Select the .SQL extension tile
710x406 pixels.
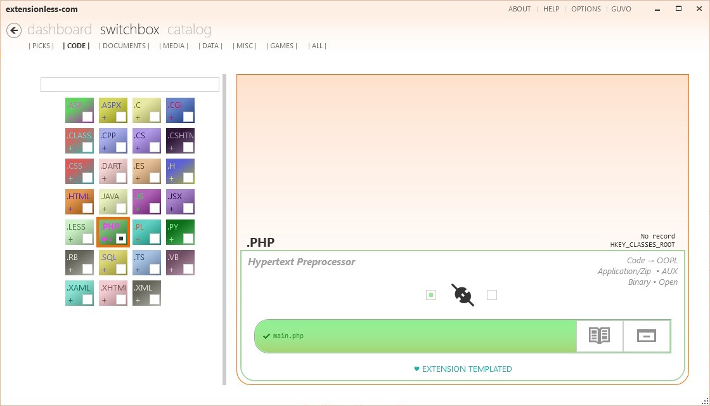(x=112, y=261)
